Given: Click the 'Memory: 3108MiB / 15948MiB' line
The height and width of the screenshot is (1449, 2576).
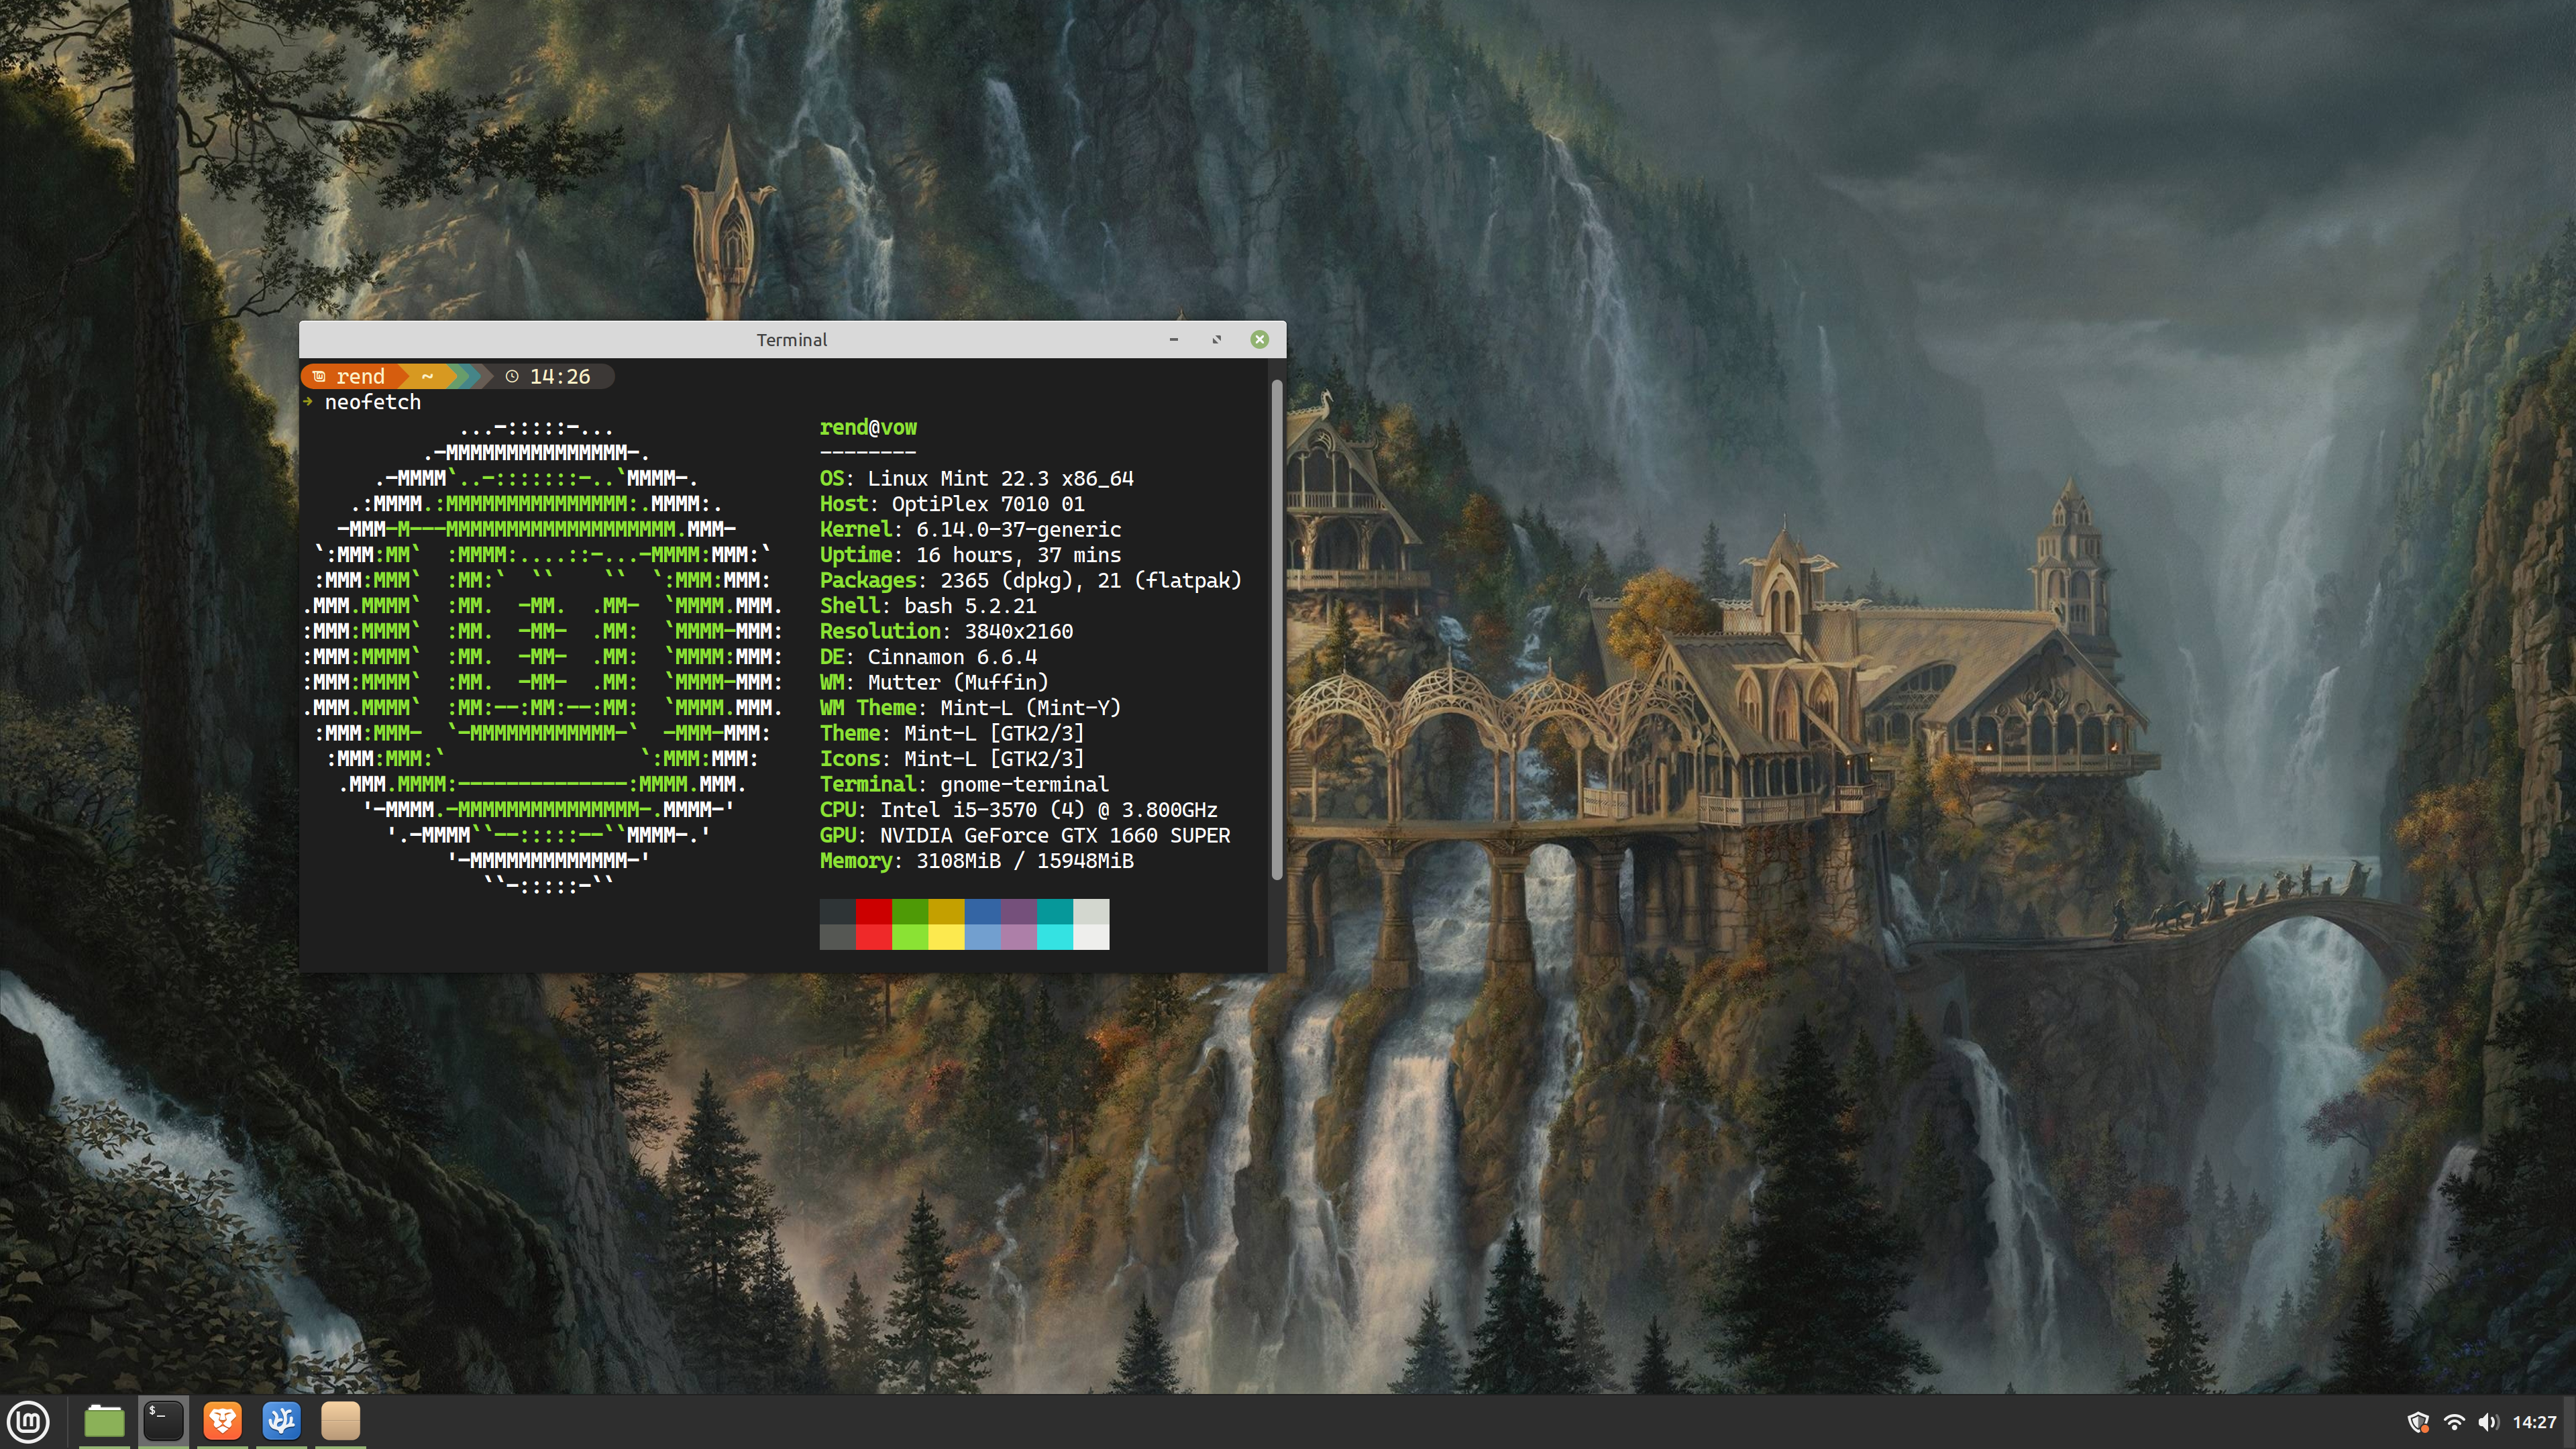Looking at the screenshot, I should (x=977, y=861).
